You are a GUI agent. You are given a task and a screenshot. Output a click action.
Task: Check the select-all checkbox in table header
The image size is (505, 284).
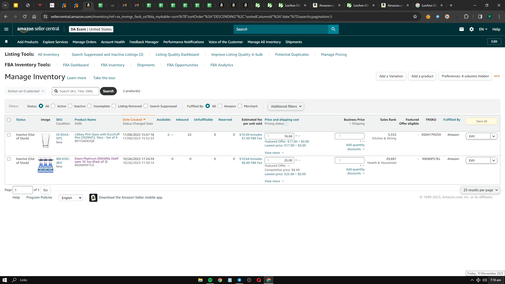point(9,120)
